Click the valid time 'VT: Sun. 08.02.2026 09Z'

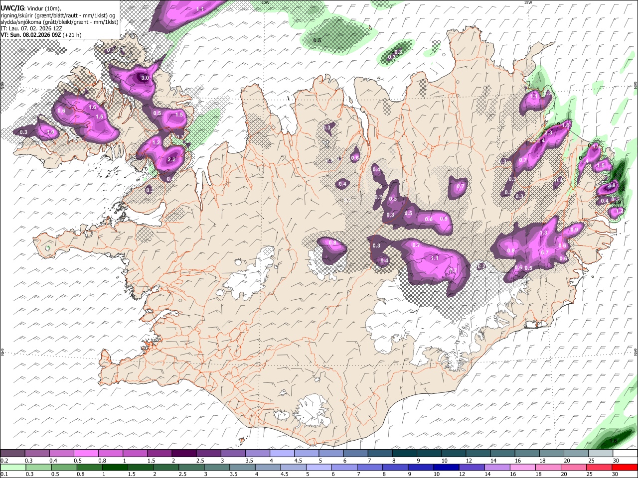pyautogui.click(x=31, y=35)
